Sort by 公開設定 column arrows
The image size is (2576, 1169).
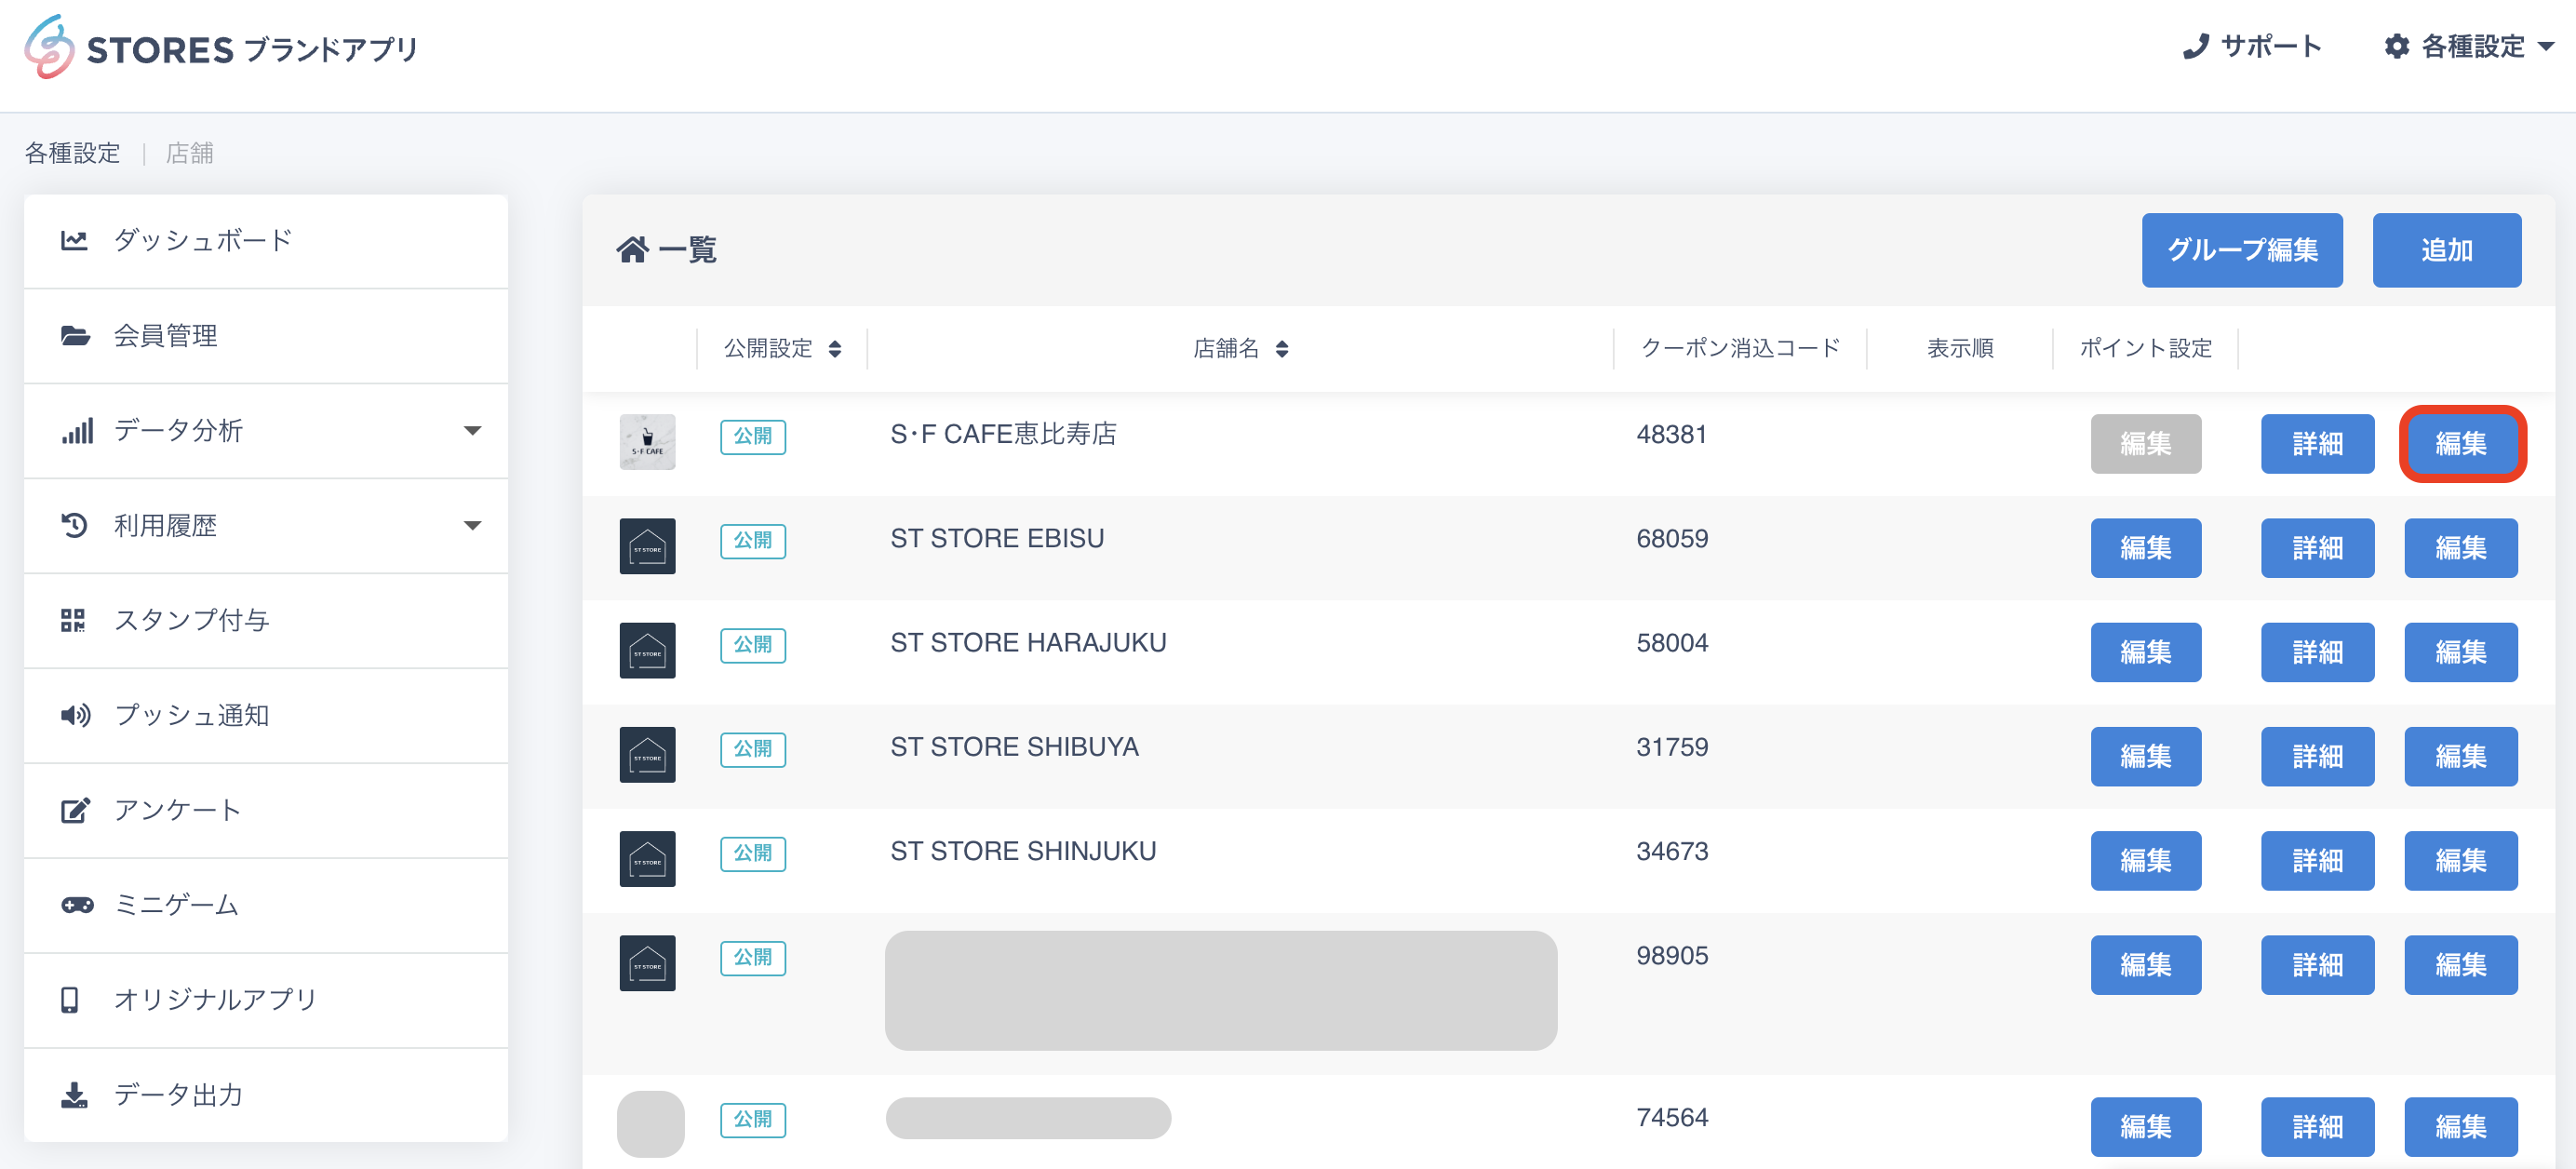[835, 349]
